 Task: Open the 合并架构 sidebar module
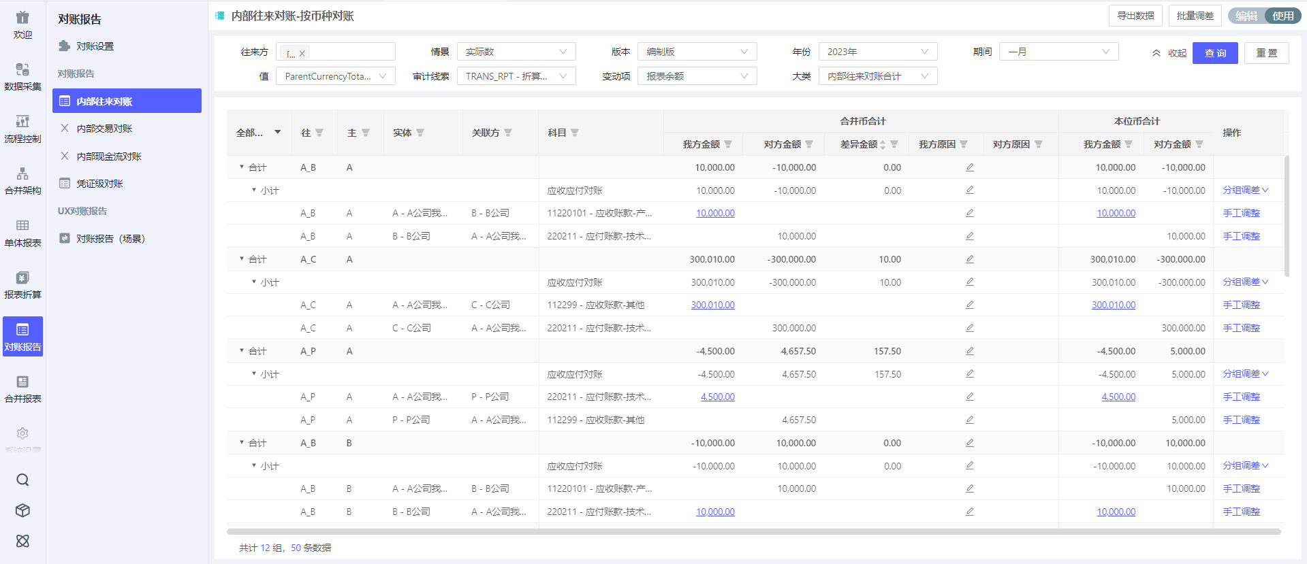tap(22, 181)
